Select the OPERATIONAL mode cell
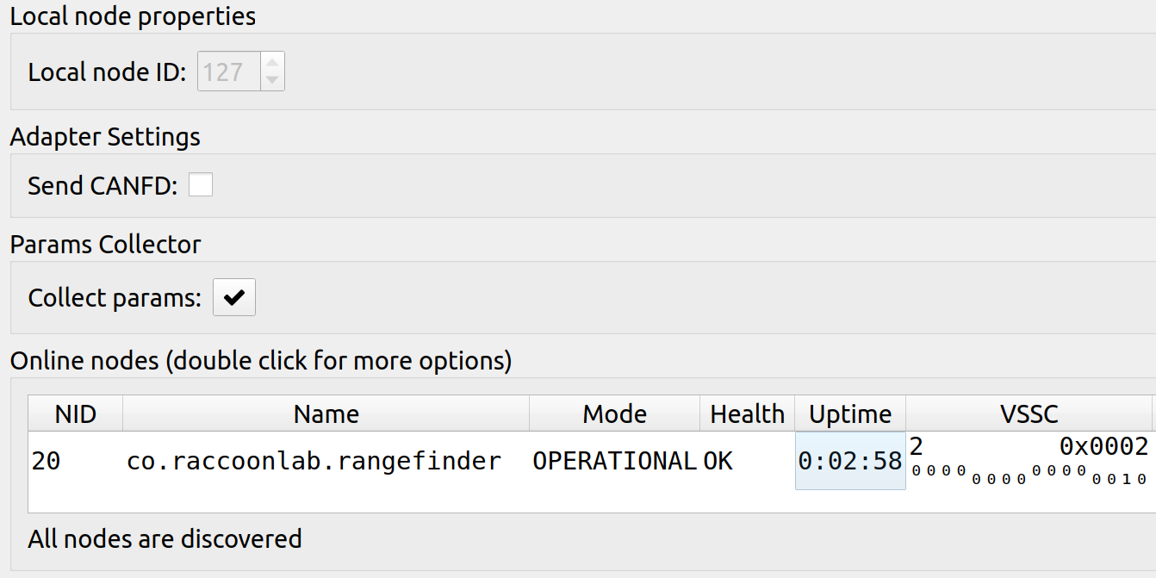This screenshot has width=1156, height=578. (x=615, y=461)
